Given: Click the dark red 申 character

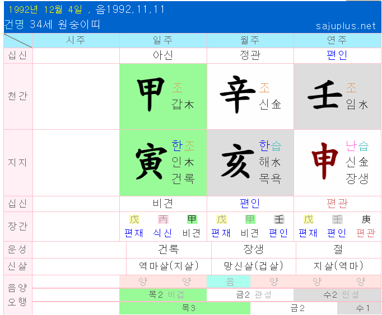Looking at the screenshot, I should click(x=325, y=161).
